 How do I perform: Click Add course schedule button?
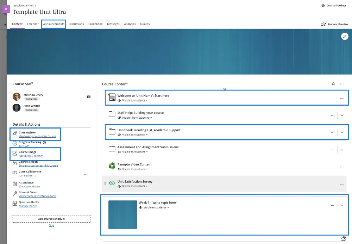51,219
